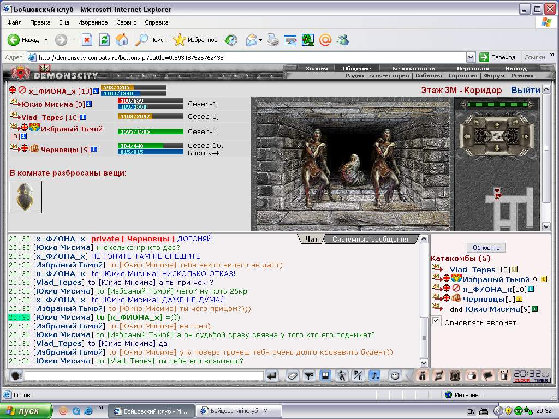
Task: Click the chat filter funnel icon
Action: (x=309, y=375)
